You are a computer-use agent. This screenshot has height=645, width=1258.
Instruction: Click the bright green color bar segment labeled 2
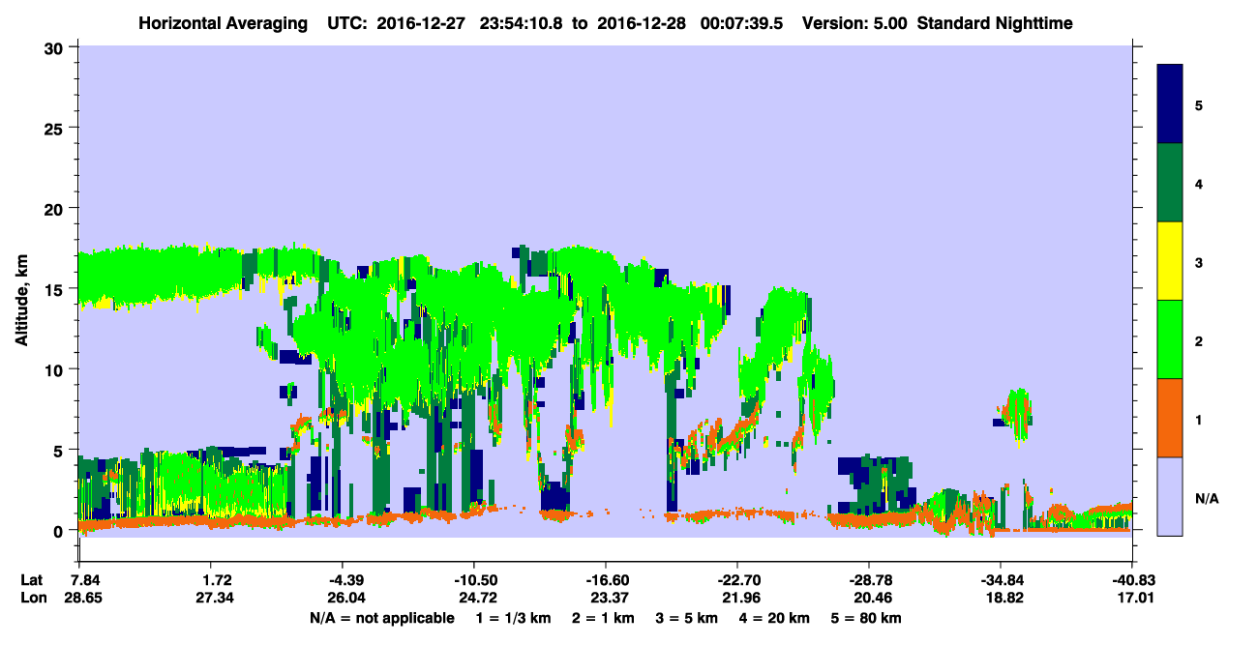pyautogui.click(x=1170, y=339)
